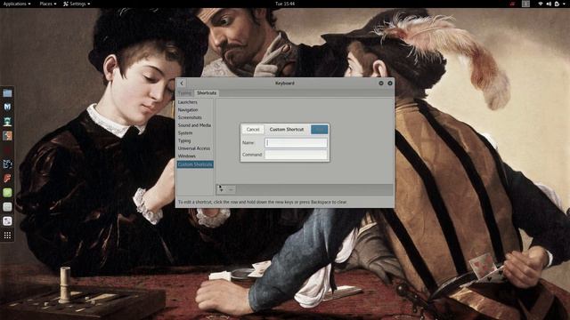Viewport: 570px width, 320px height.
Task: Select the Launchers category
Action: click(195, 102)
